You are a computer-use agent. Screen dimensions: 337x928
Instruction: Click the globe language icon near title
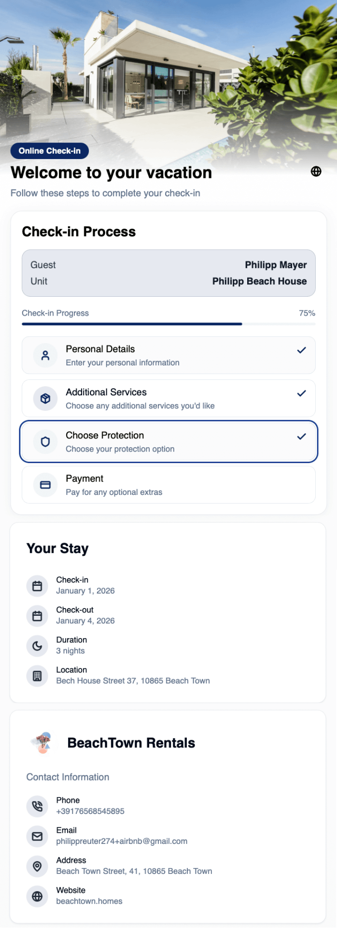(316, 171)
